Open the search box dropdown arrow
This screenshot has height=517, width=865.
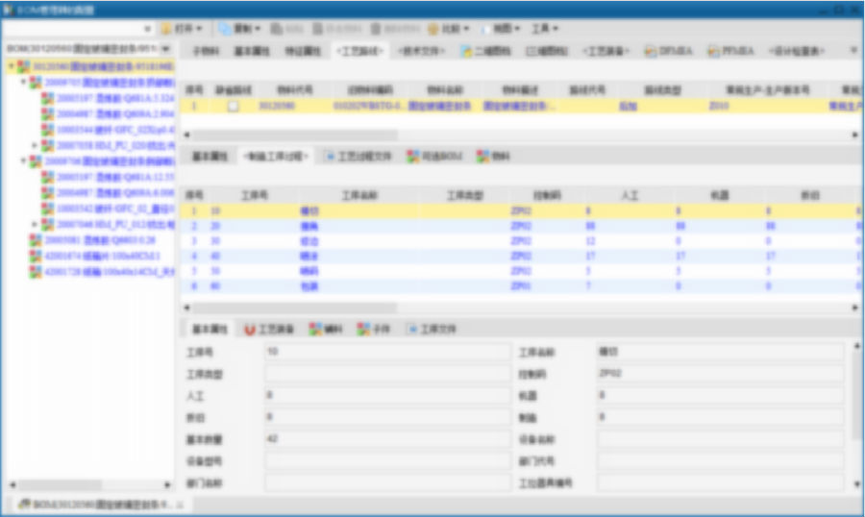click(x=147, y=28)
